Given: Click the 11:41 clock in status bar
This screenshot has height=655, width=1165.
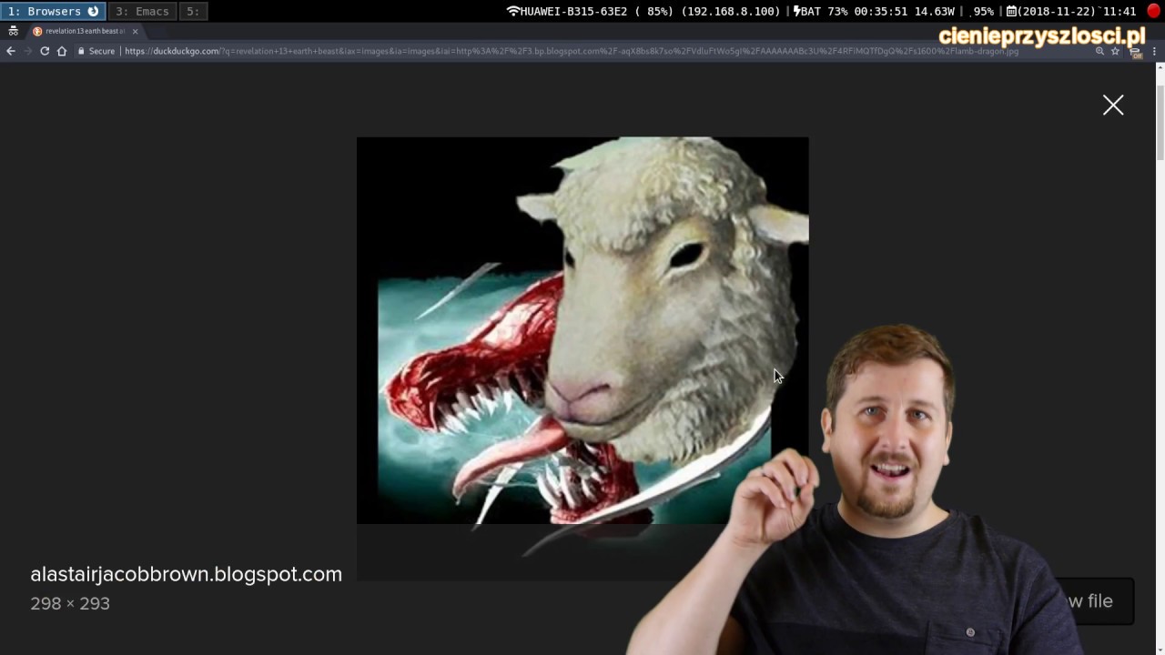Looking at the screenshot, I should (1119, 11).
